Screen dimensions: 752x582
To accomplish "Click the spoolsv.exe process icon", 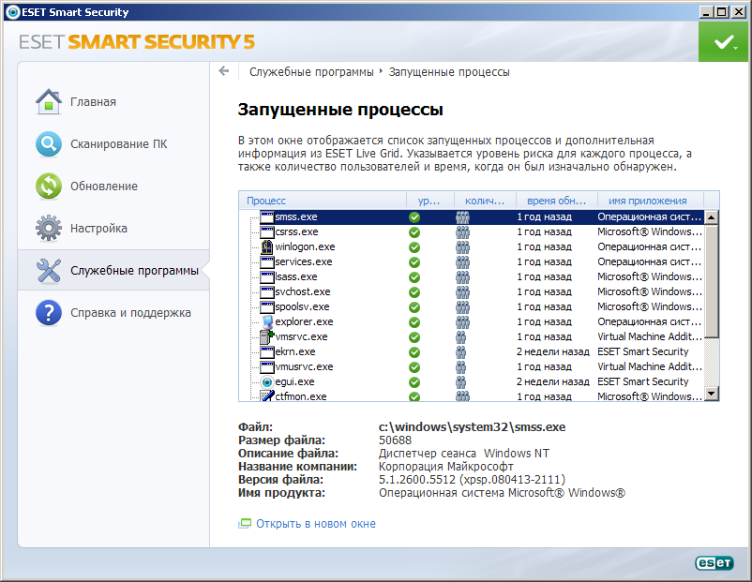I will click(266, 306).
